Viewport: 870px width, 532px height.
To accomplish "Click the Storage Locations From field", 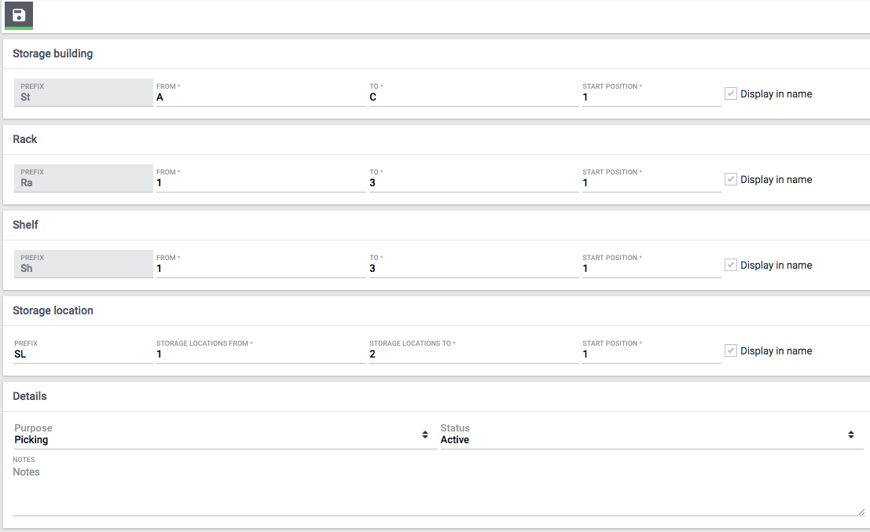I will (260, 354).
